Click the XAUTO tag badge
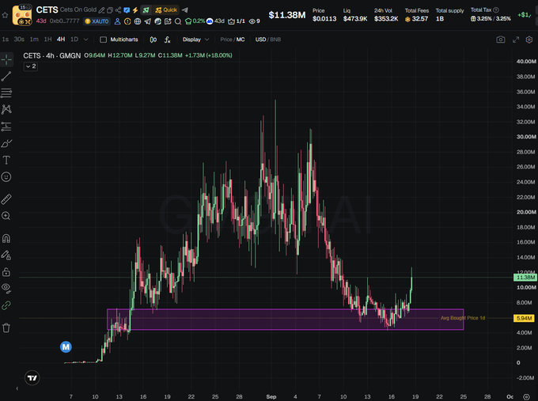Image resolution: width=538 pixels, height=401 pixels. [97, 21]
